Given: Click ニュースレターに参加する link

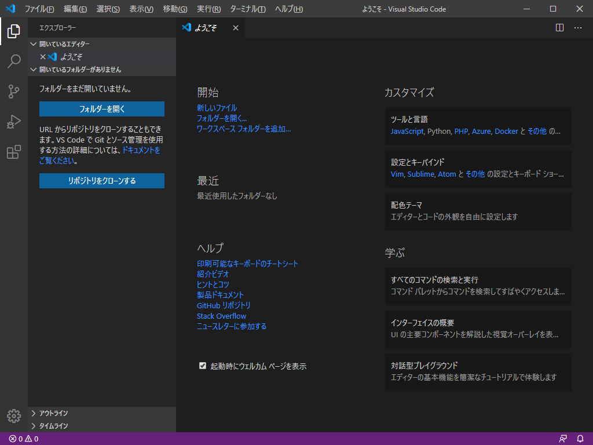Looking at the screenshot, I should tap(232, 326).
